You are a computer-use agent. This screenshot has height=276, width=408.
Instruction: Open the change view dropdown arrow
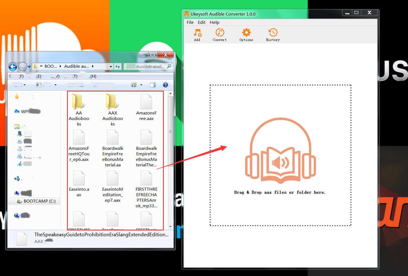click(x=141, y=85)
